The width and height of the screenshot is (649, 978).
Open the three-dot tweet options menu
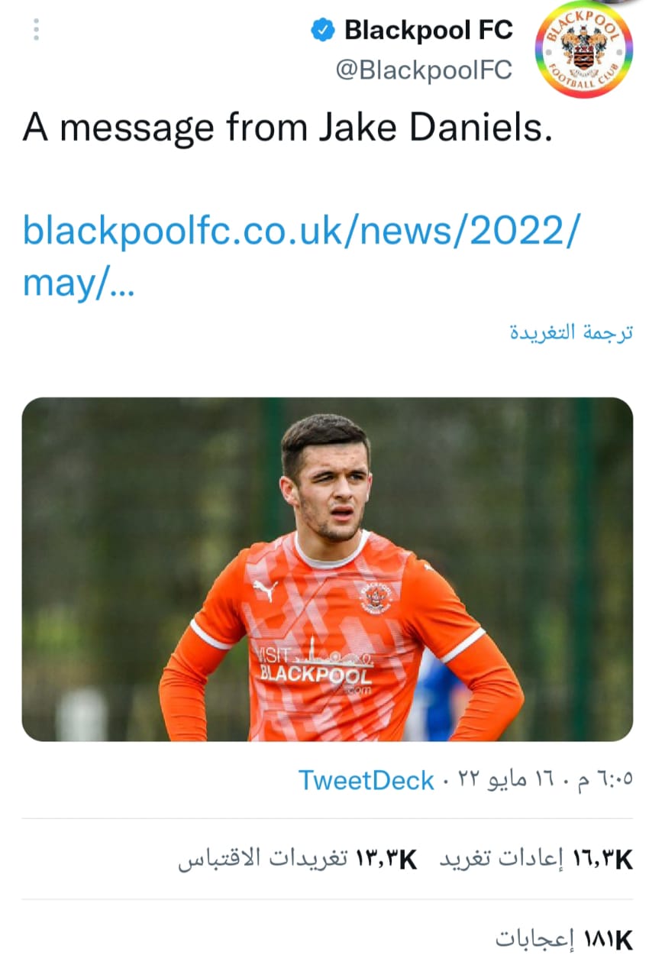[x=35, y=29]
